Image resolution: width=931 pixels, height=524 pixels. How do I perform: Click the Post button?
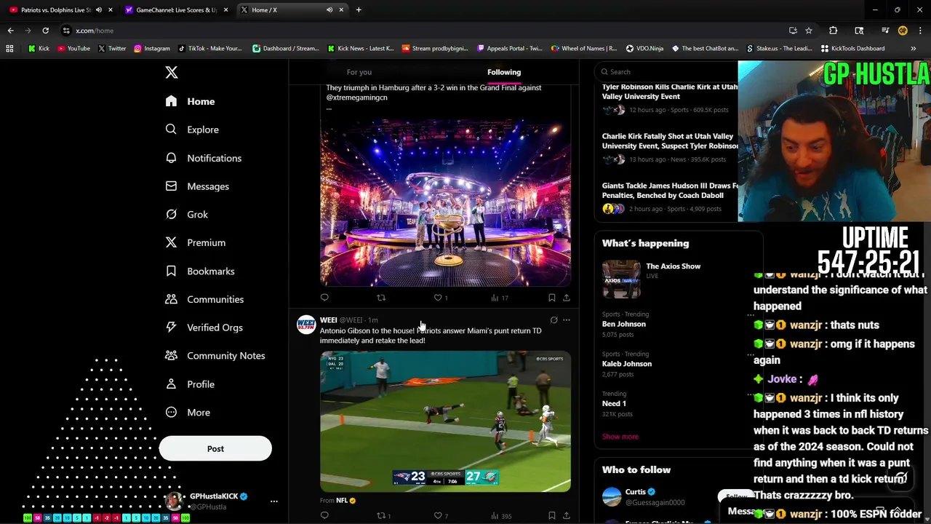pos(215,448)
